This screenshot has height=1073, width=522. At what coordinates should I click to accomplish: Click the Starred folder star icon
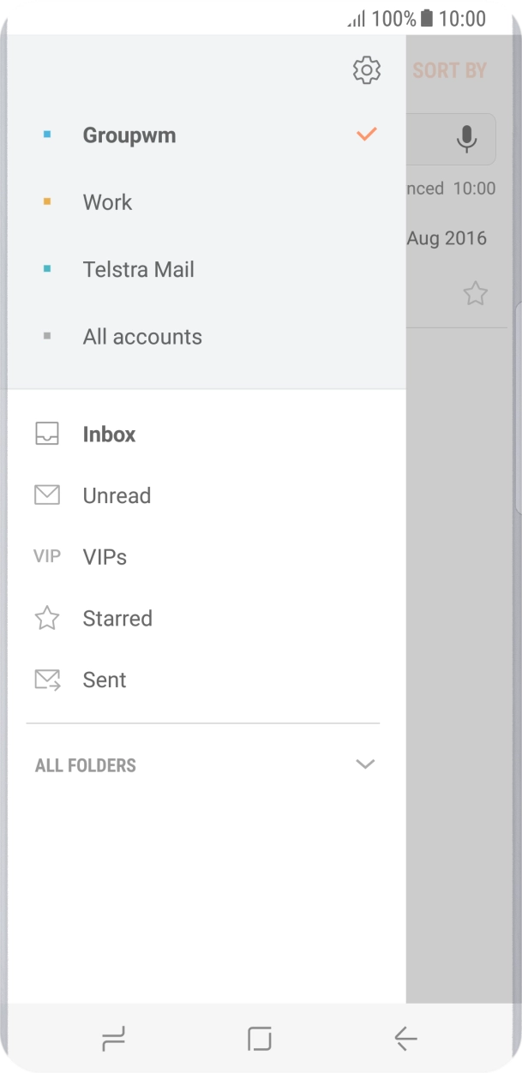tap(47, 618)
